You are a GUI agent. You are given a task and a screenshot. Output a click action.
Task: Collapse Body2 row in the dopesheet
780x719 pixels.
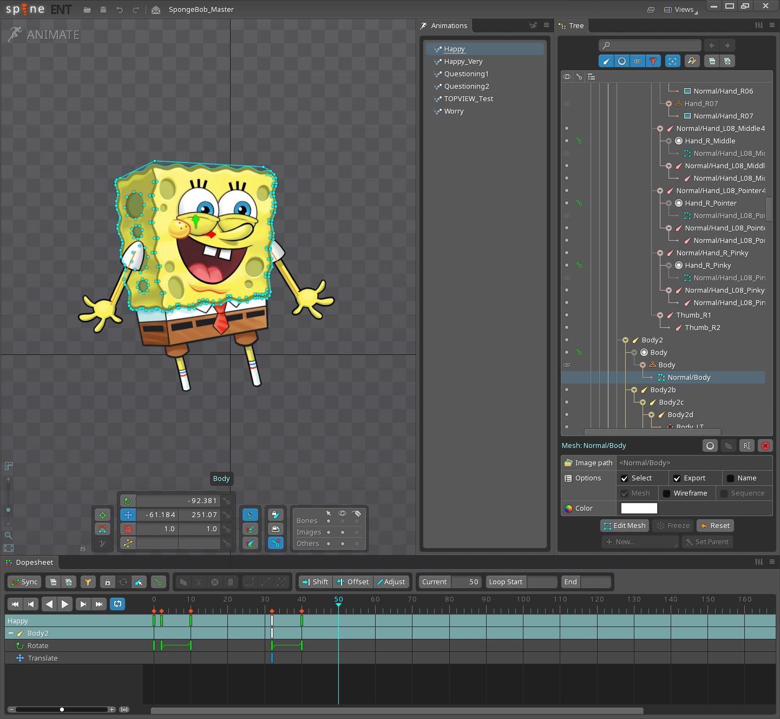(10, 634)
